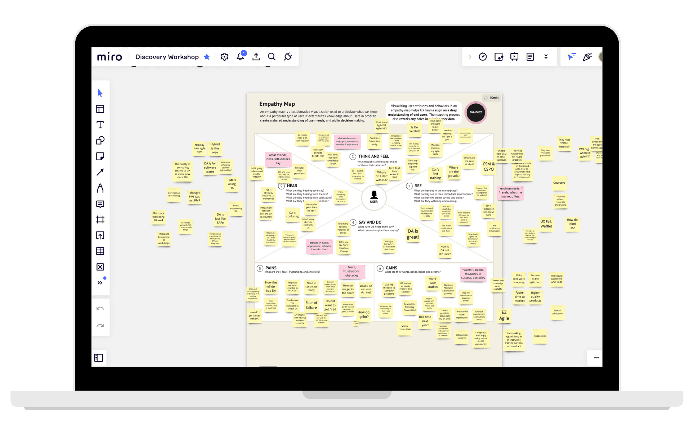Image resolution: width=694 pixels, height=434 pixels.
Task: Select 'Fear of failure' sticky note
Action: pos(311,305)
